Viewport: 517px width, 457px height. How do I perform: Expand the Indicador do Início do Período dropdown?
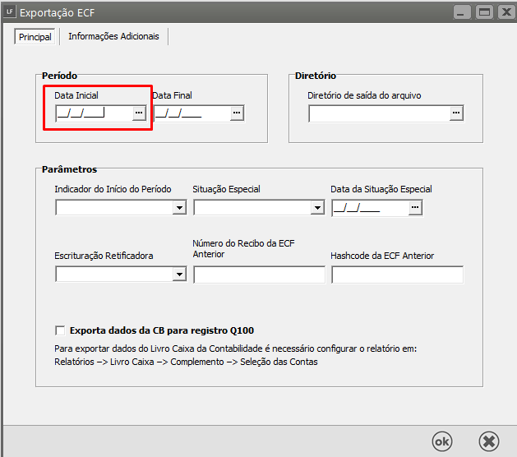click(179, 208)
